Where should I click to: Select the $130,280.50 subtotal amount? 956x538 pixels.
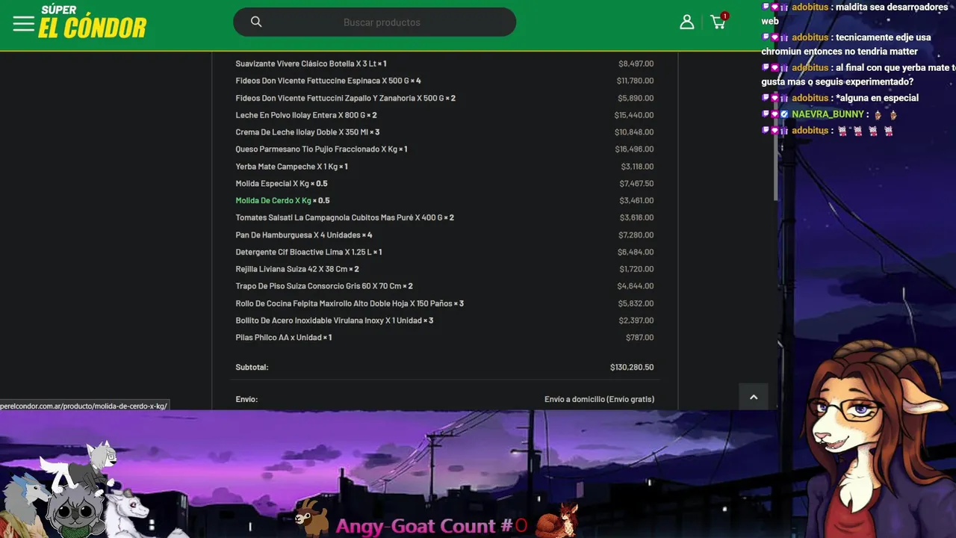(x=632, y=367)
